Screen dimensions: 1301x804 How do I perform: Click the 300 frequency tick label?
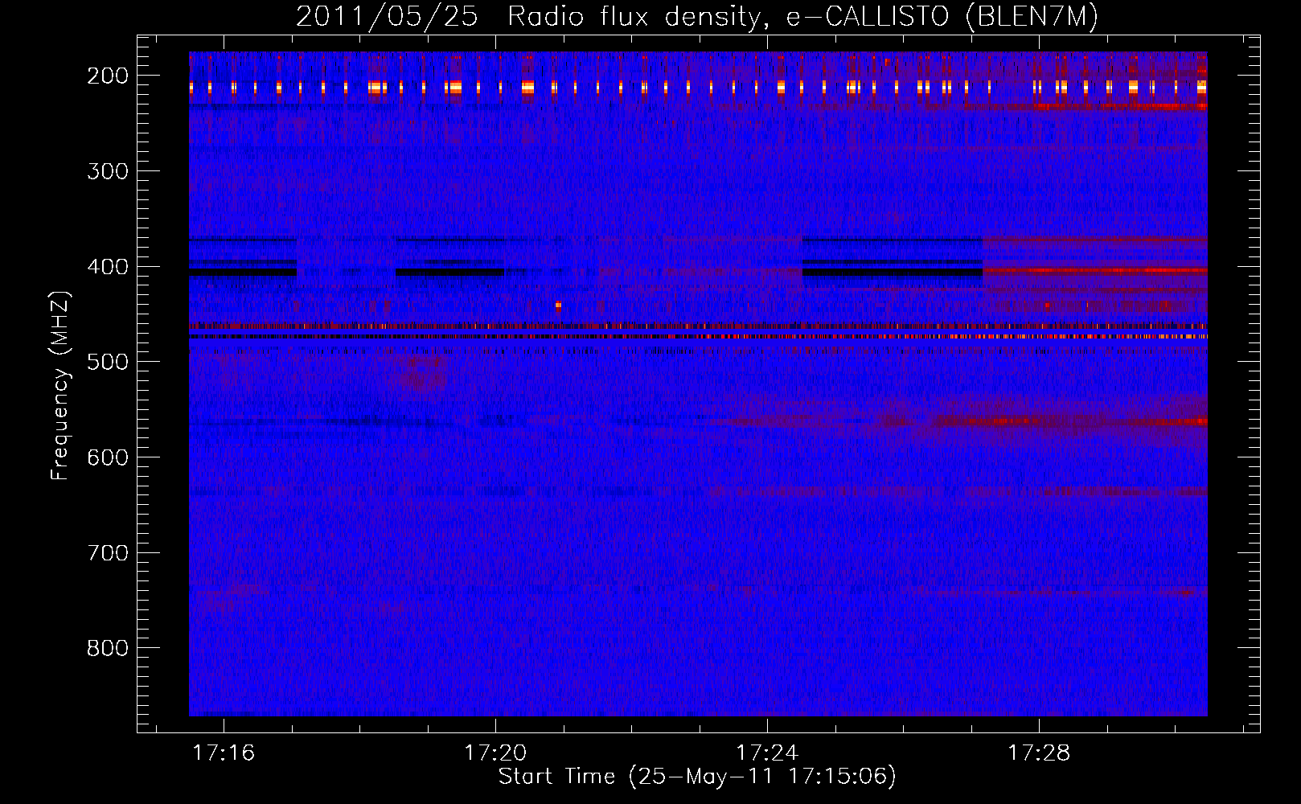pyautogui.click(x=108, y=171)
